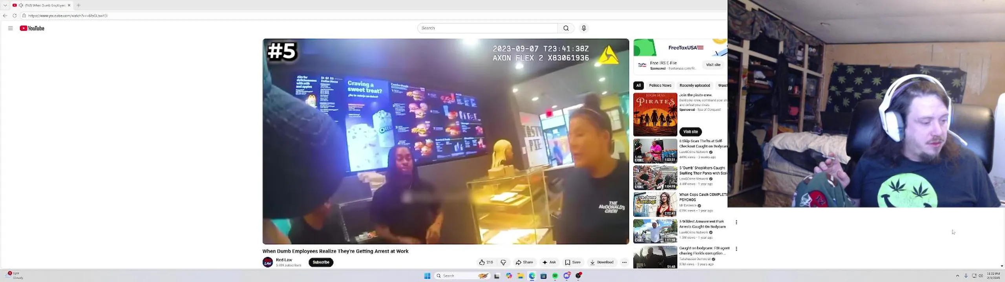This screenshot has width=1005, height=282.
Task: Open Copilot from the taskbar
Action: (509, 276)
